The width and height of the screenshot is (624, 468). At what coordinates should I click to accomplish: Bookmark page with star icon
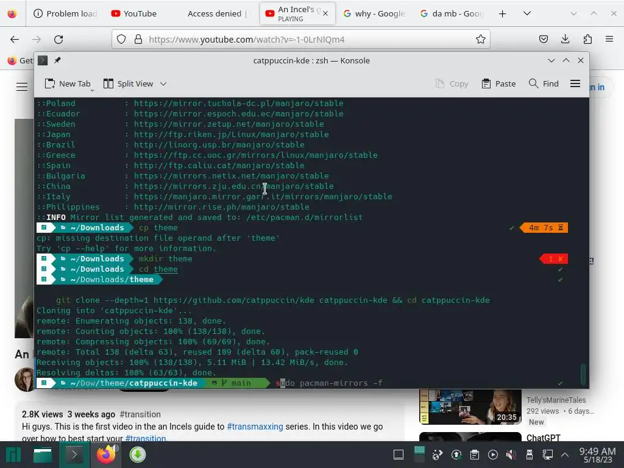[480, 39]
